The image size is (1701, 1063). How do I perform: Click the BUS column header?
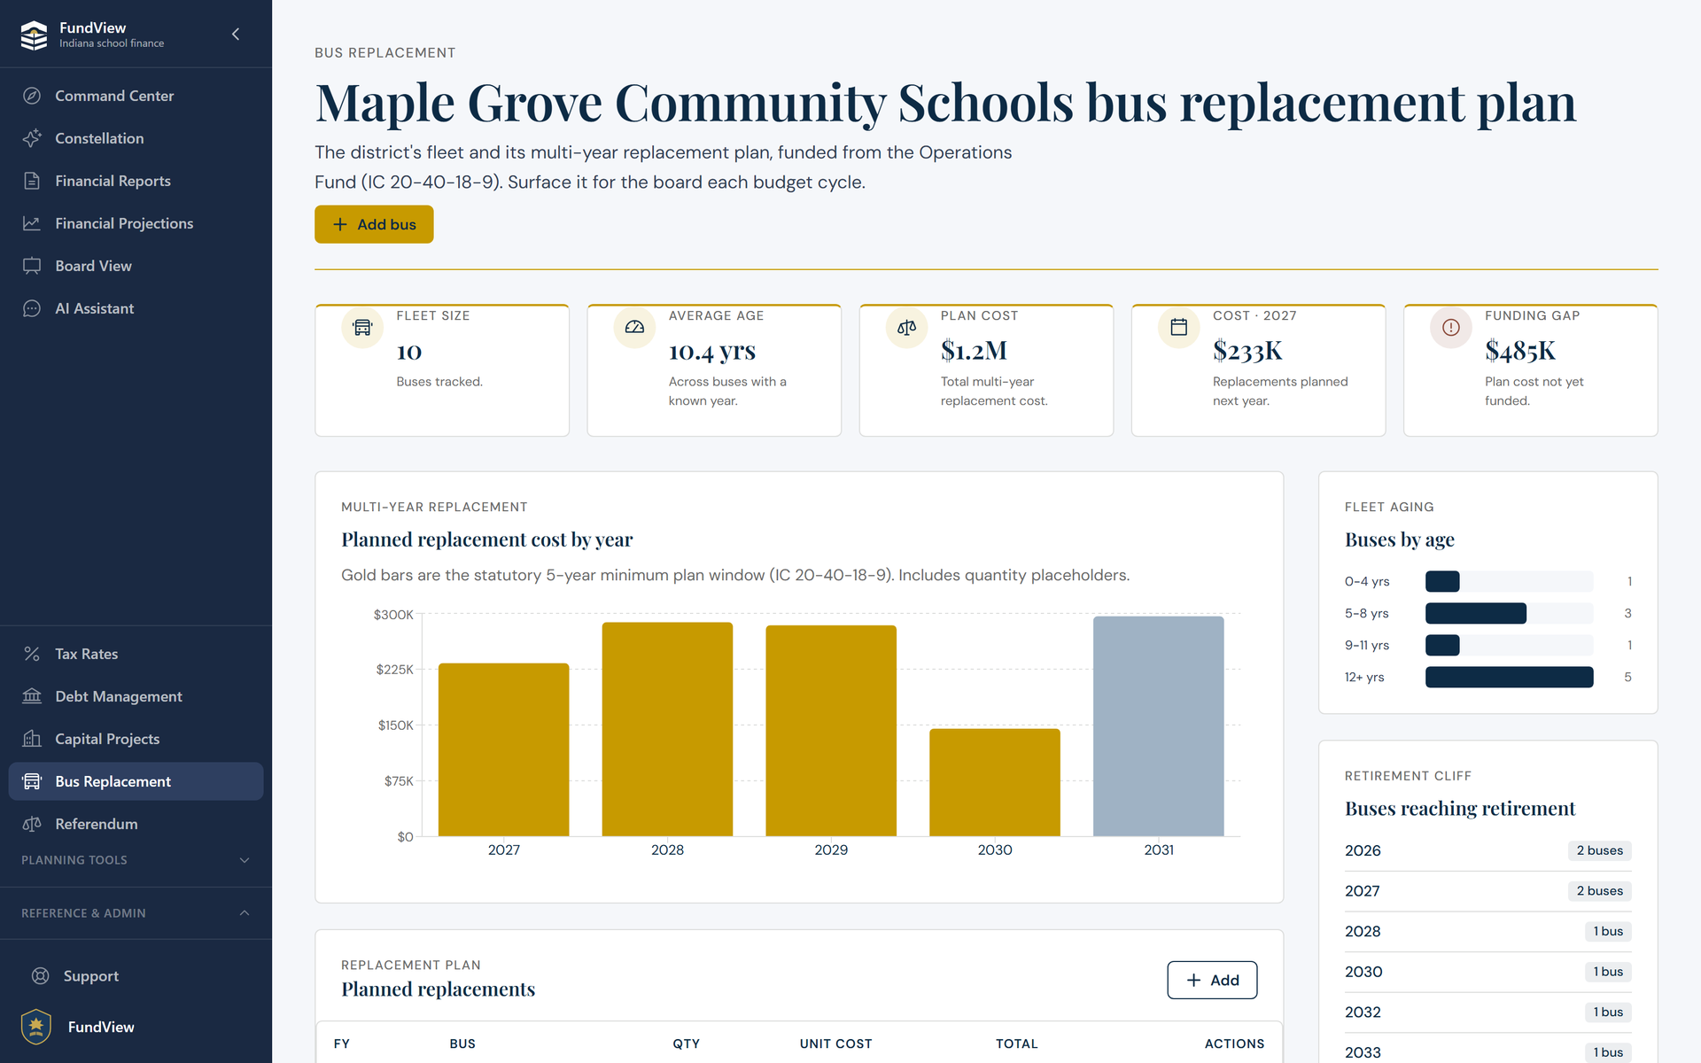(462, 1044)
